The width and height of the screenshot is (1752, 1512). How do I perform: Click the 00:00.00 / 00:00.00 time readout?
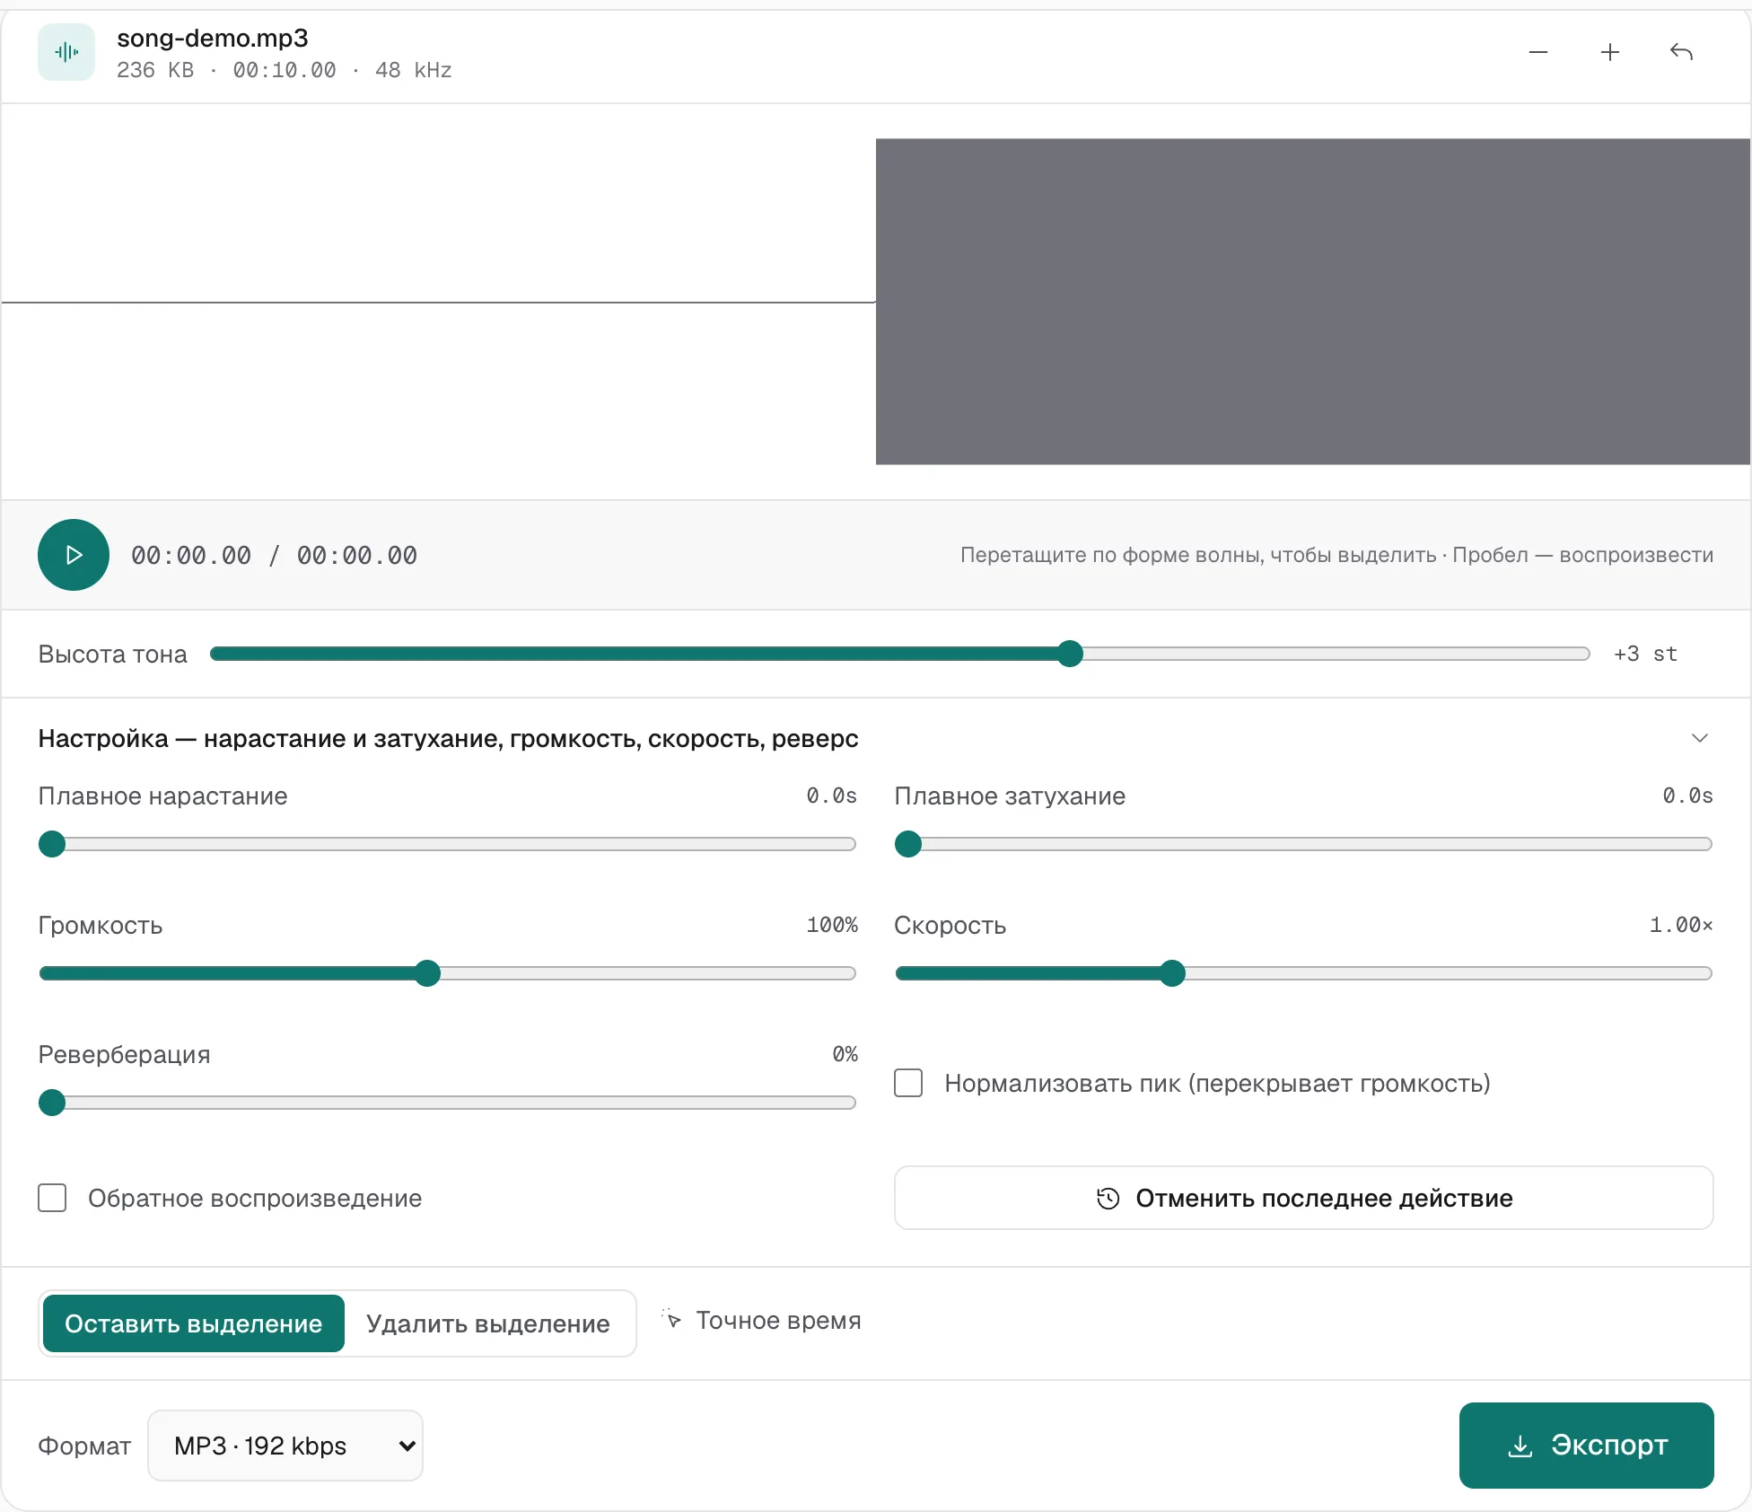274,555
